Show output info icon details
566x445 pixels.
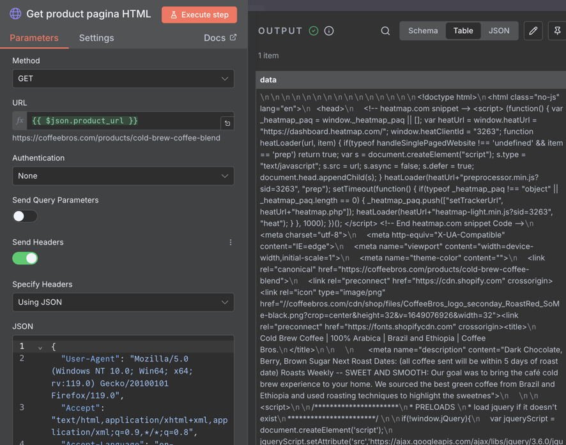coord(329,31)
